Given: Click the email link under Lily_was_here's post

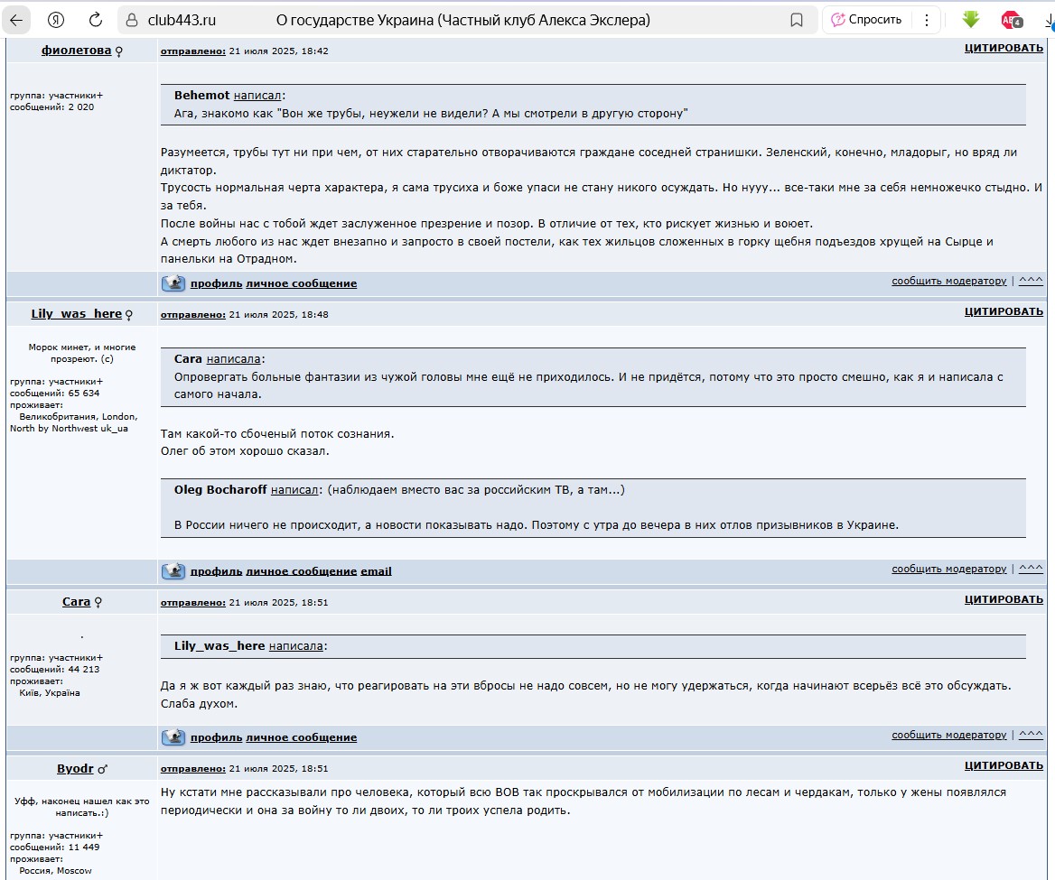Looking at the screenshot, I should (376, 571).
